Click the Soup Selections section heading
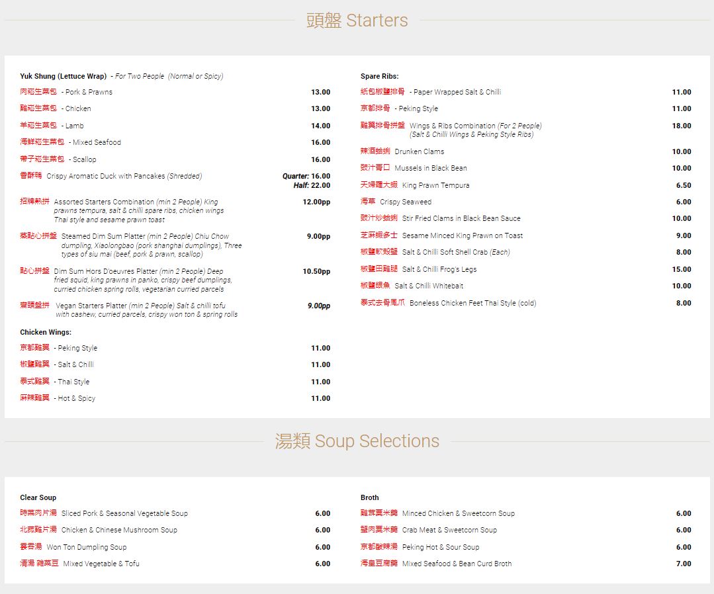714x594 pixels. pos(357,441)
